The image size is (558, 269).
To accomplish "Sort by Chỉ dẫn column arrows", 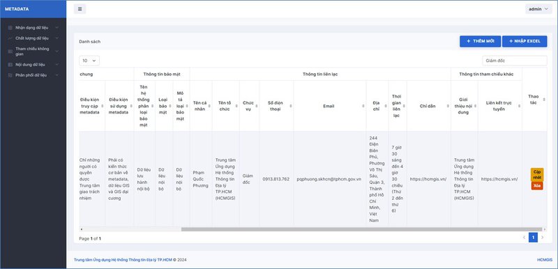I will (x=448, y=106).
